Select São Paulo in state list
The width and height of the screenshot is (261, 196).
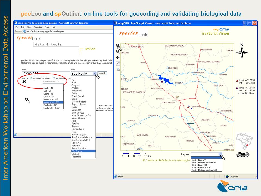83,151
